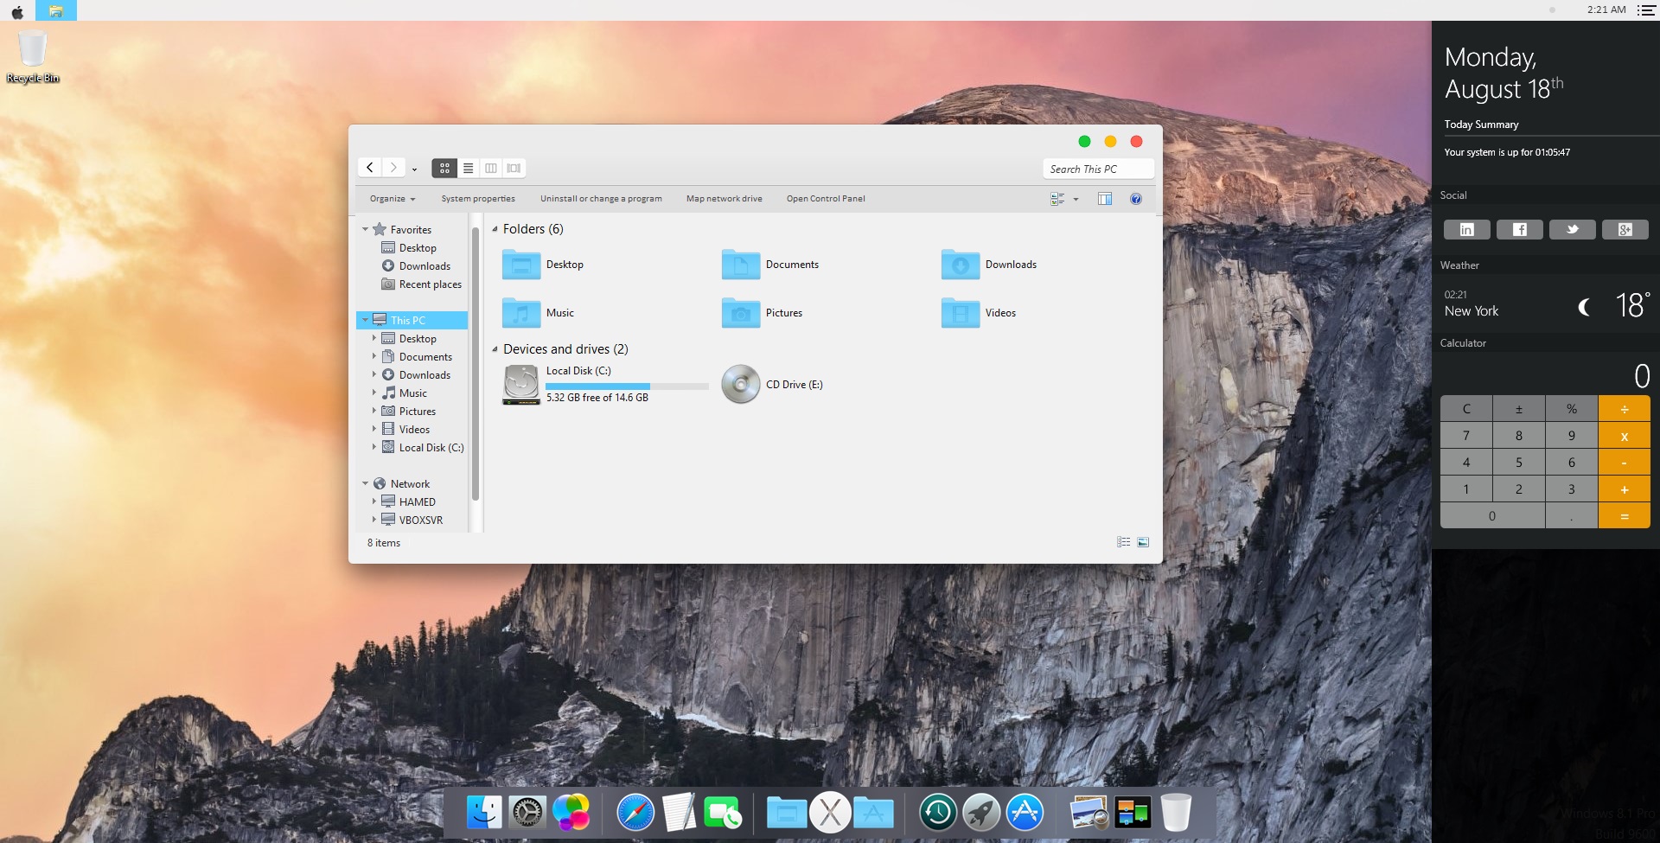Open System Preferences gear in dock

point(527,813)
